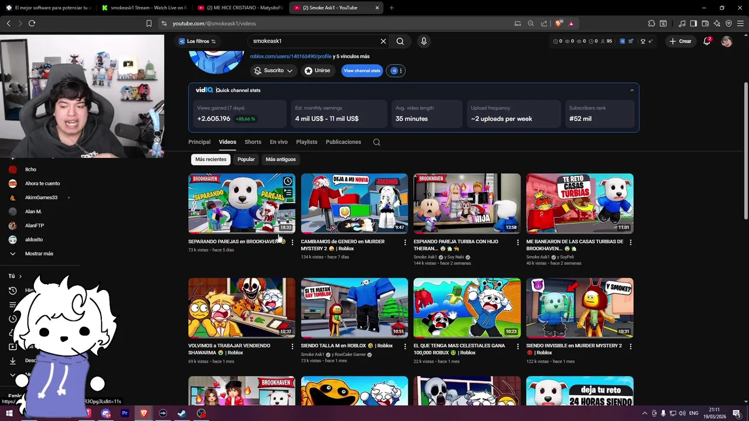Screen dimensions: 749x421
Task: Click the Brave Rewards triangle icon
Action: 571,23
